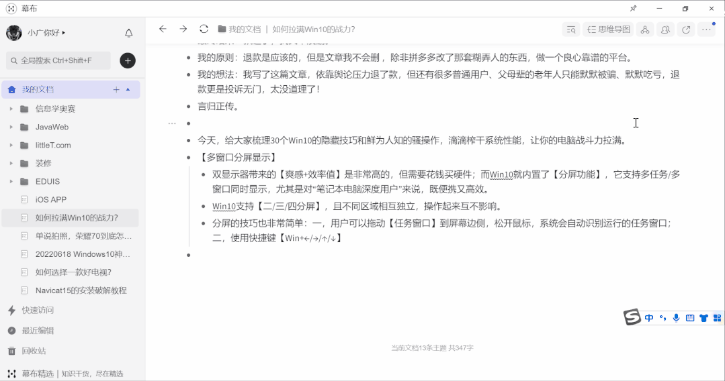
Task: Click the presentation mode icon in the toolbar
Action: pyautogui.click(x=645, y=30)
